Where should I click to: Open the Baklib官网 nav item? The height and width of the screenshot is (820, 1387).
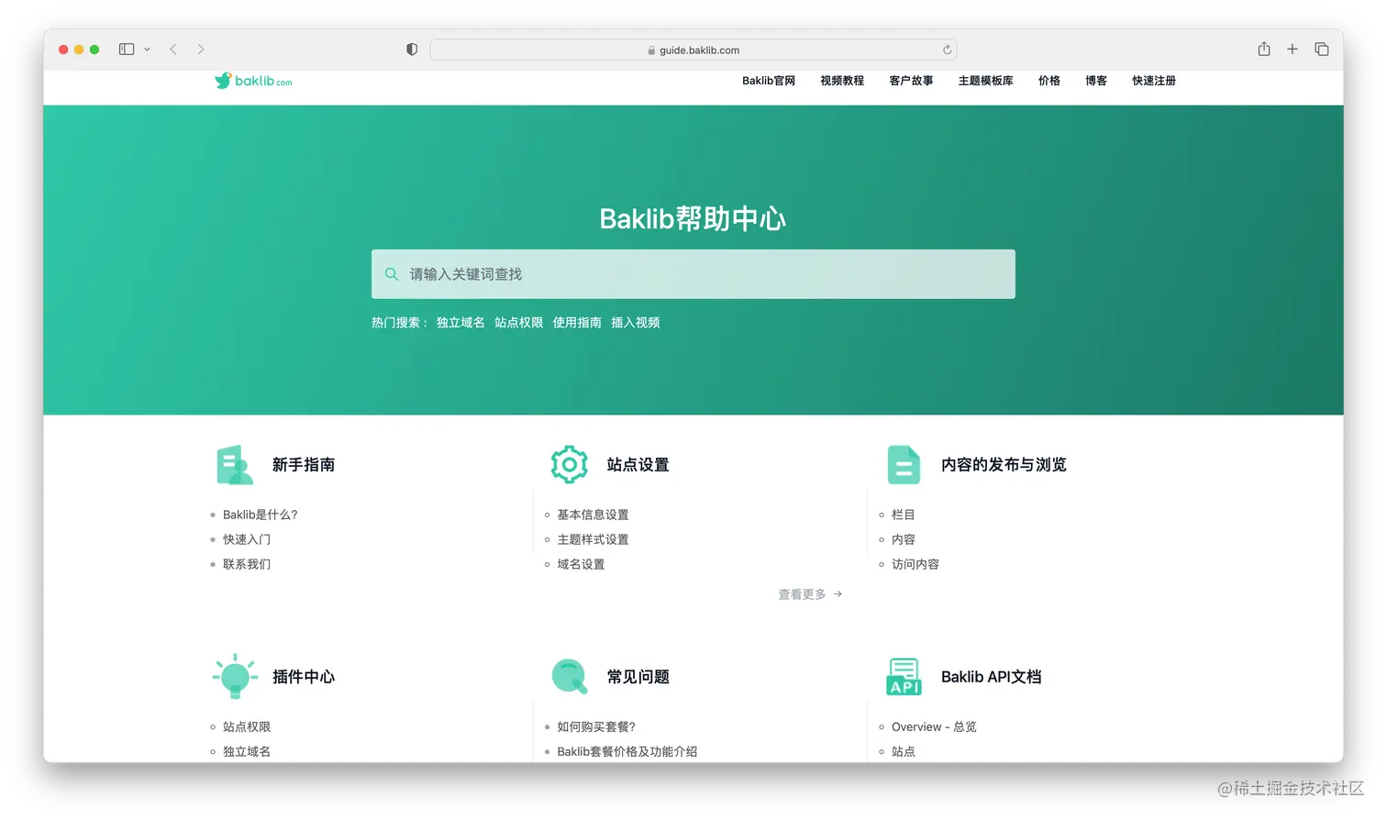[x=769, y=81]
